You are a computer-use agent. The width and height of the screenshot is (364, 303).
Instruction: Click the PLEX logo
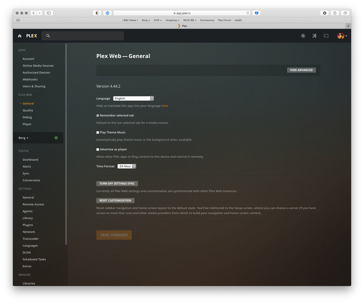tap(31, 36)
